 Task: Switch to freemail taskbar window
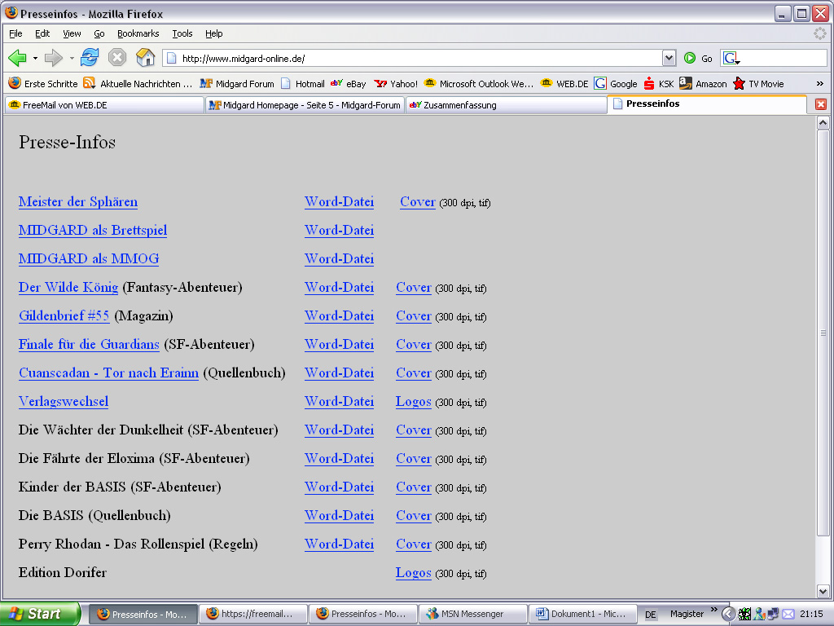(253, 614)
